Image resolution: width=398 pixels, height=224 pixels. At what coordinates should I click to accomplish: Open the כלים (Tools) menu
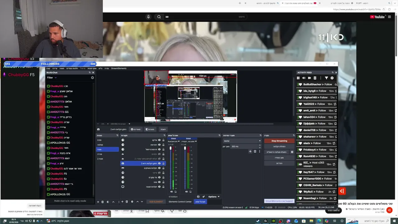pyautogui.click(x=100, y=68)
